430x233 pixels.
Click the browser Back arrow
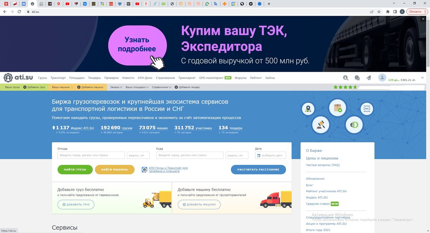coord(4,11)
